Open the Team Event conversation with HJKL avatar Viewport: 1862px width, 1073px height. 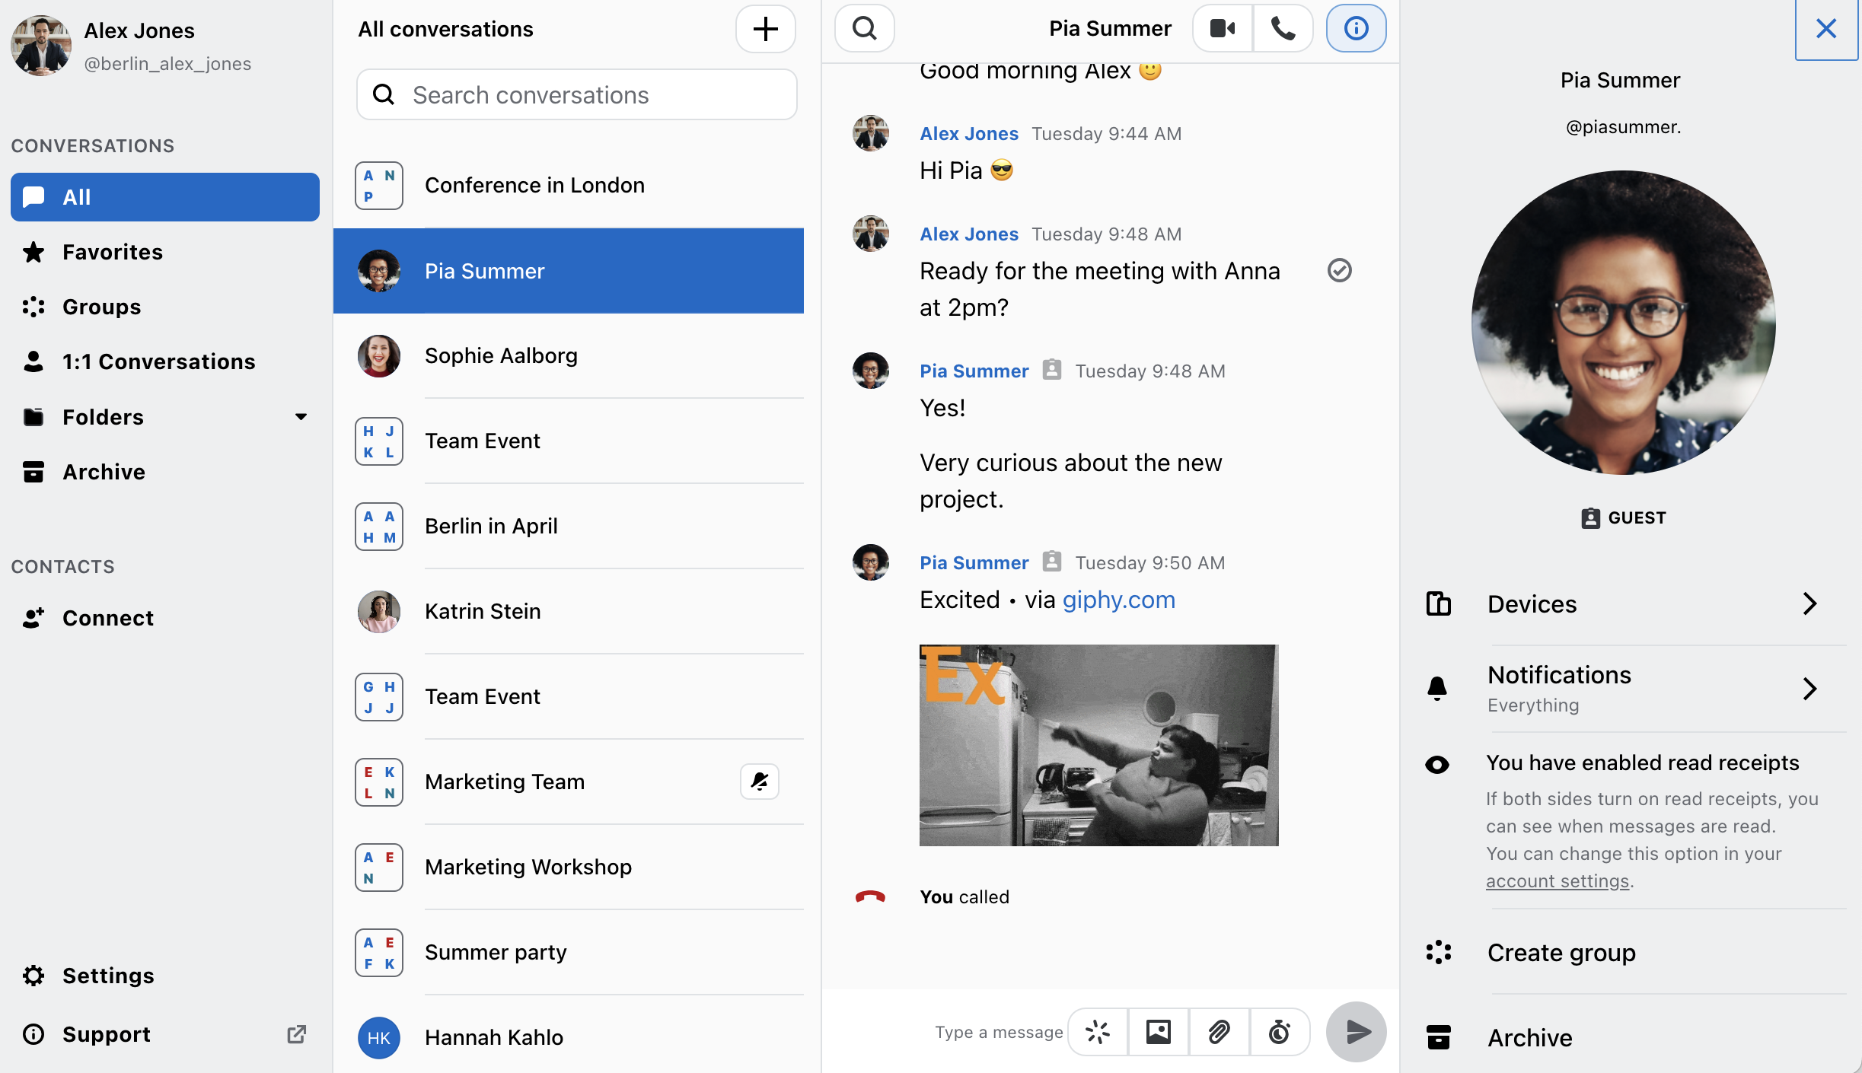pos(569,441)
